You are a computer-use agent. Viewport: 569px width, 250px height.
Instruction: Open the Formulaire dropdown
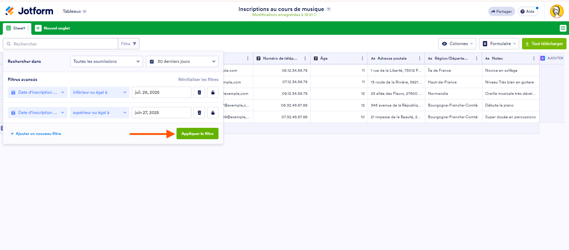pyautogui.click(x=499, y=44)
